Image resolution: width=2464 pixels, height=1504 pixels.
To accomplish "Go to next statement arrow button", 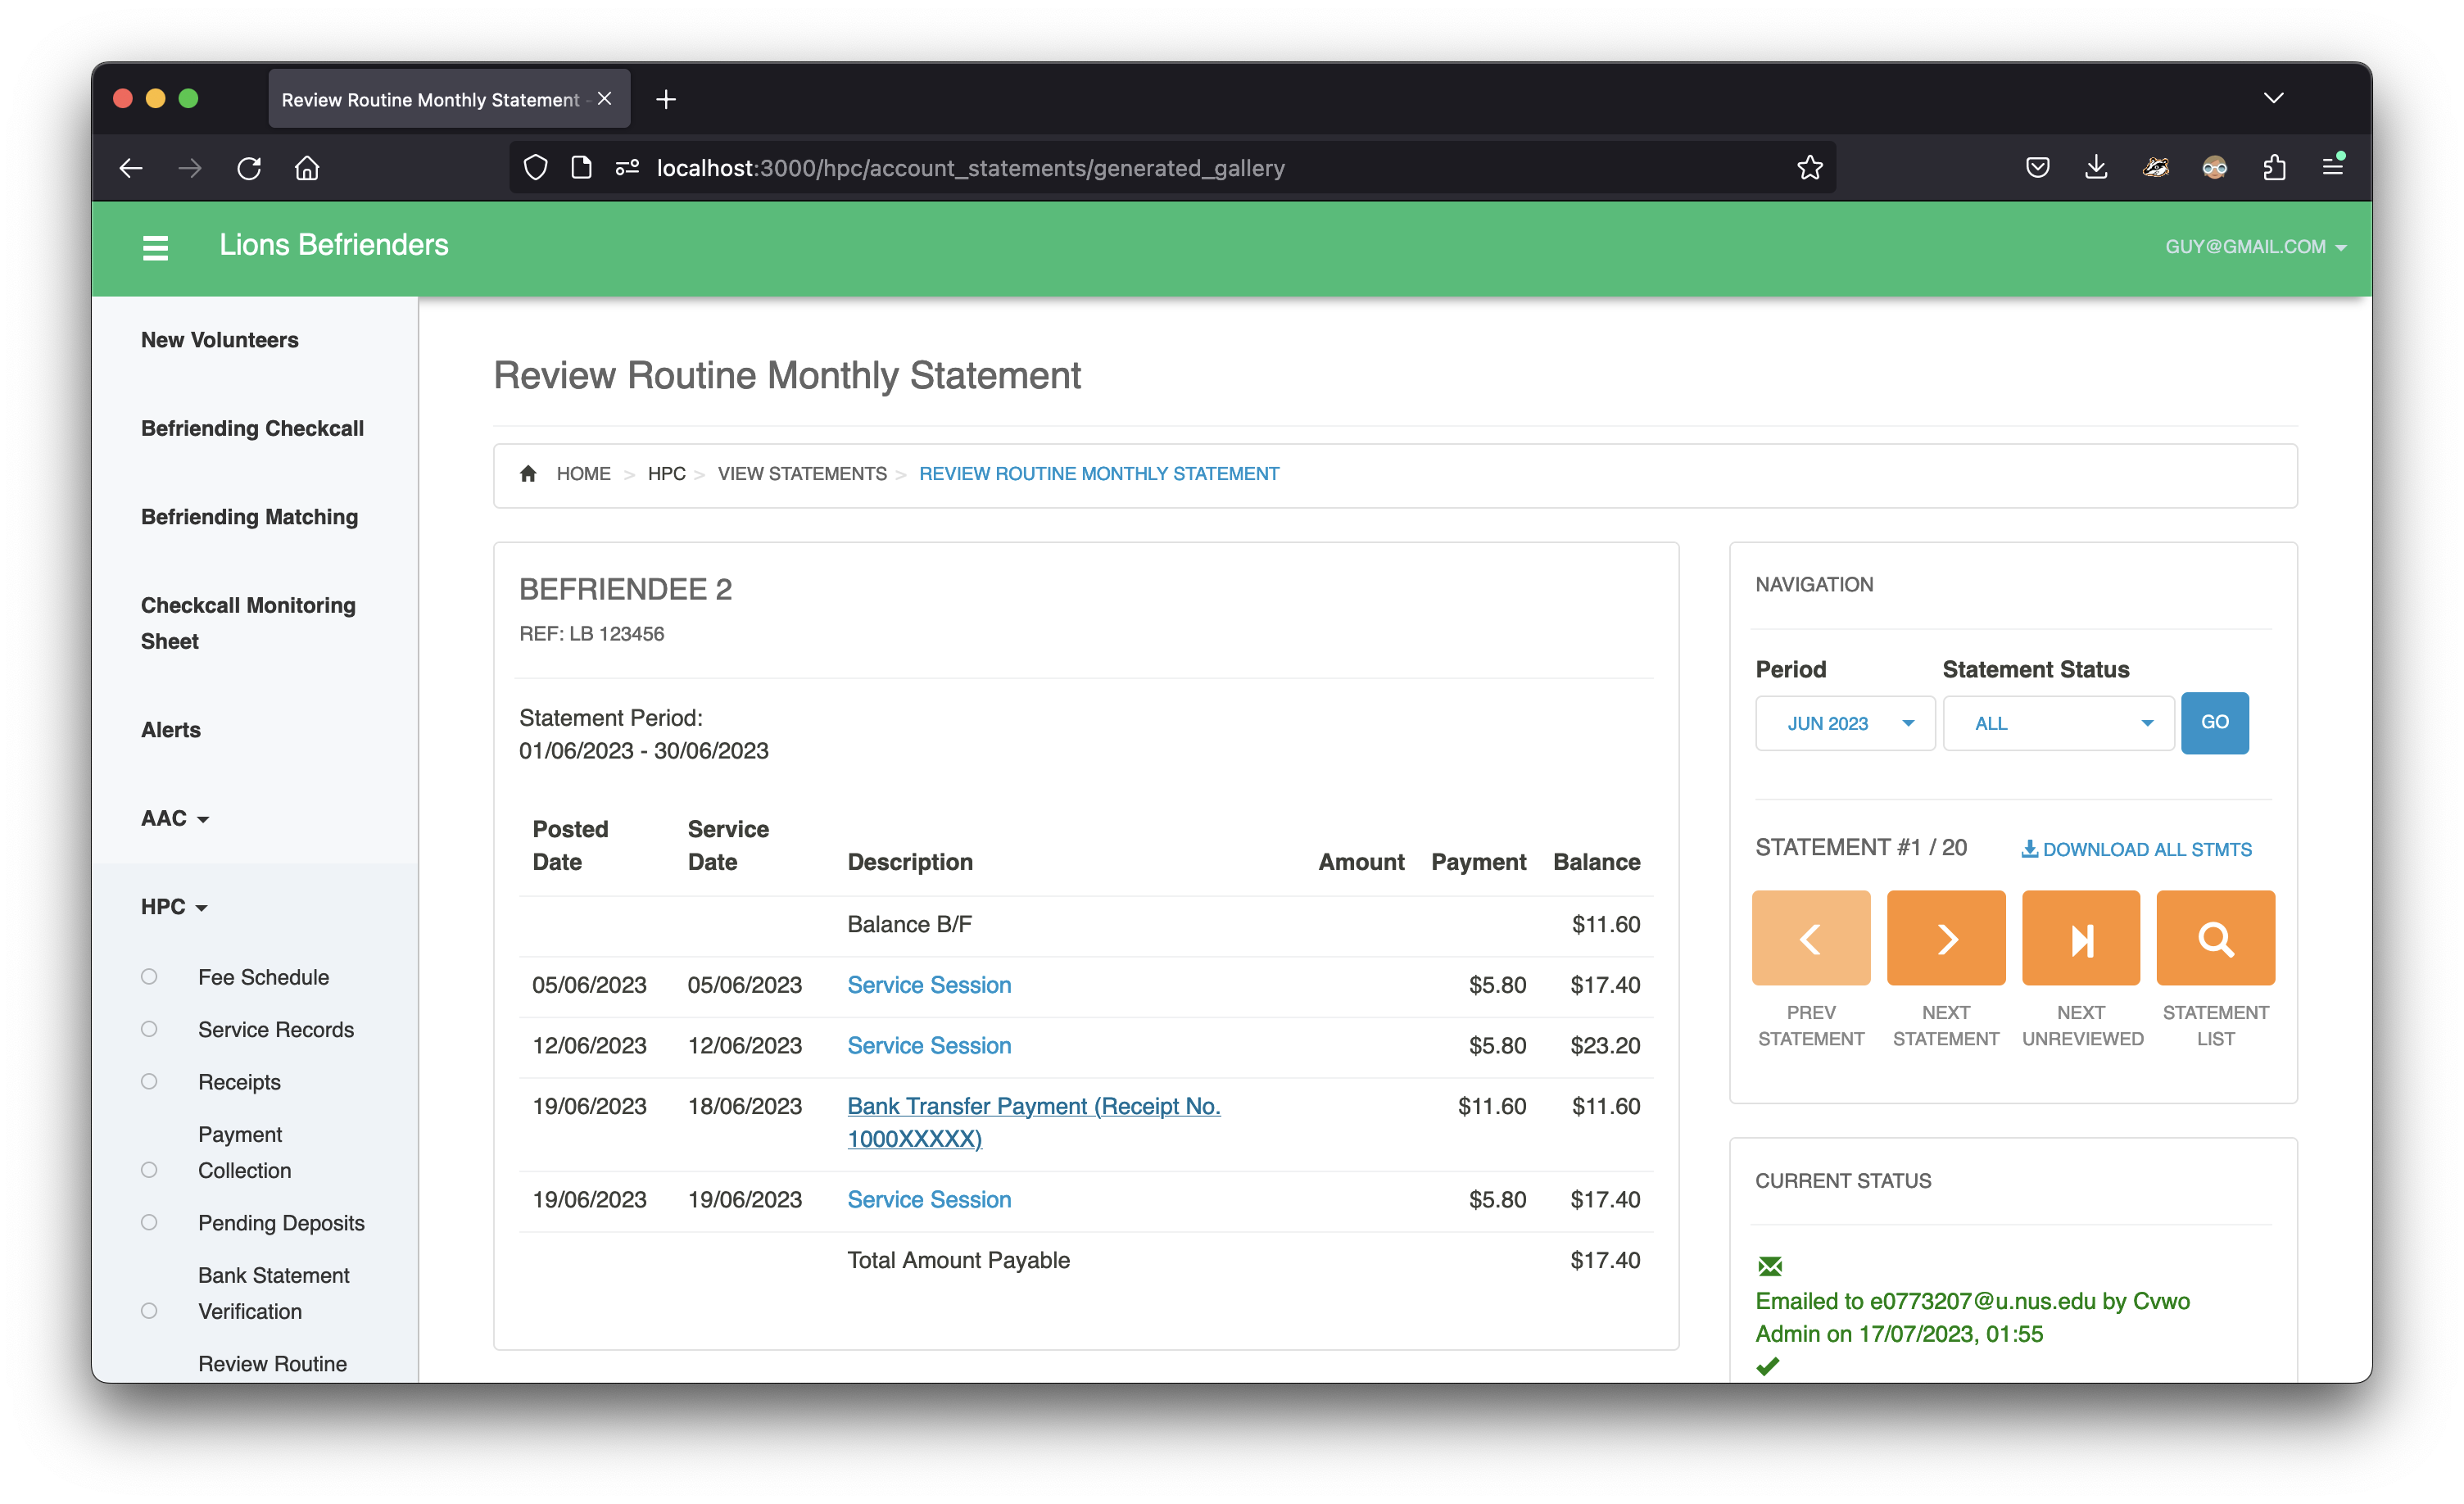I will 1945,938.
